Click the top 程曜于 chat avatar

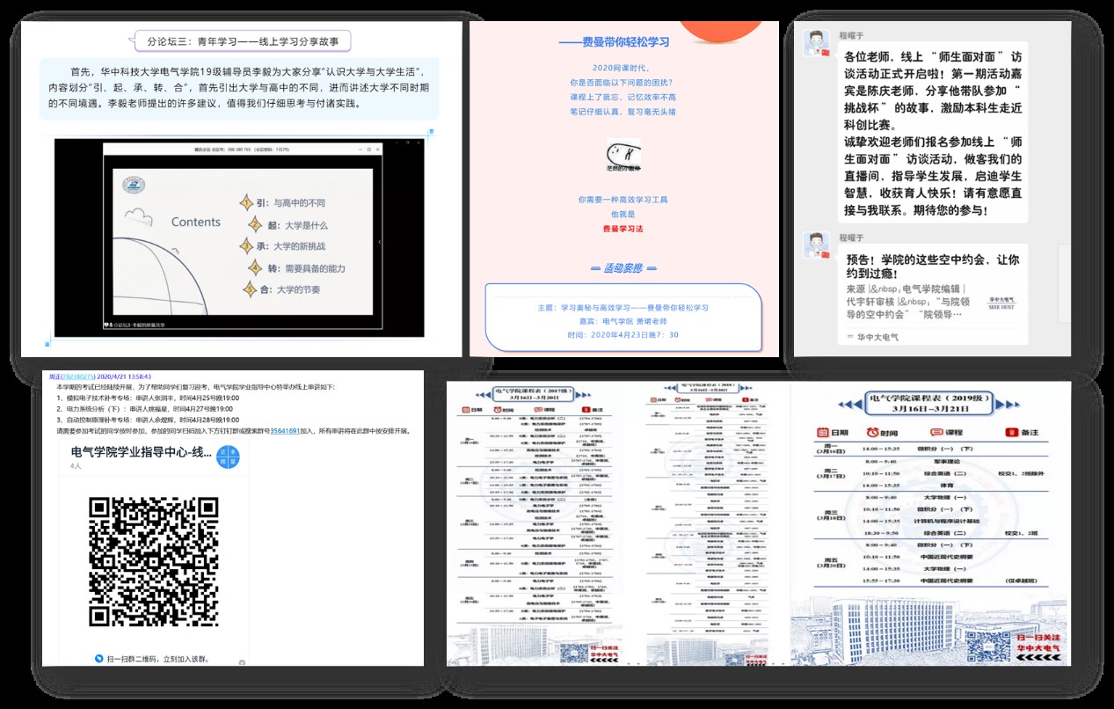click(x=817, y=42)
